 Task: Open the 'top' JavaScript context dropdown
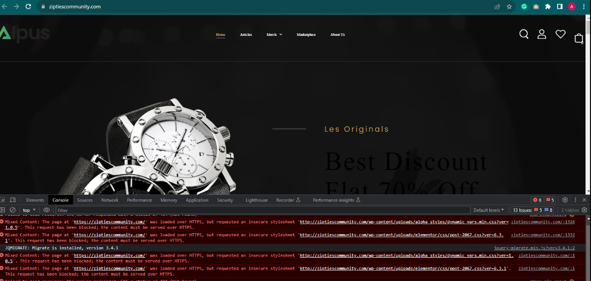pyautogui.click(x=29, y=210)
